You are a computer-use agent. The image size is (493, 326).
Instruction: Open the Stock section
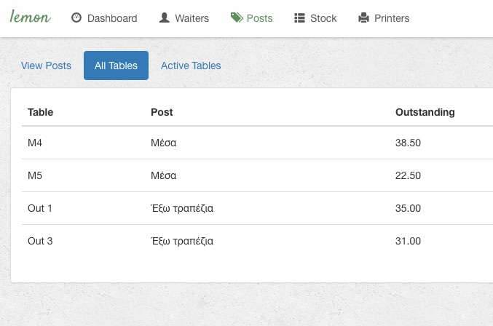[x=323, y=18]
